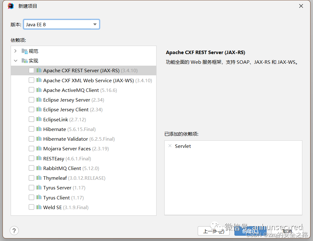Click the library icon beside Eclipse Jersey Client
Viewport: 313px width, 241px height.
[39, 109]
